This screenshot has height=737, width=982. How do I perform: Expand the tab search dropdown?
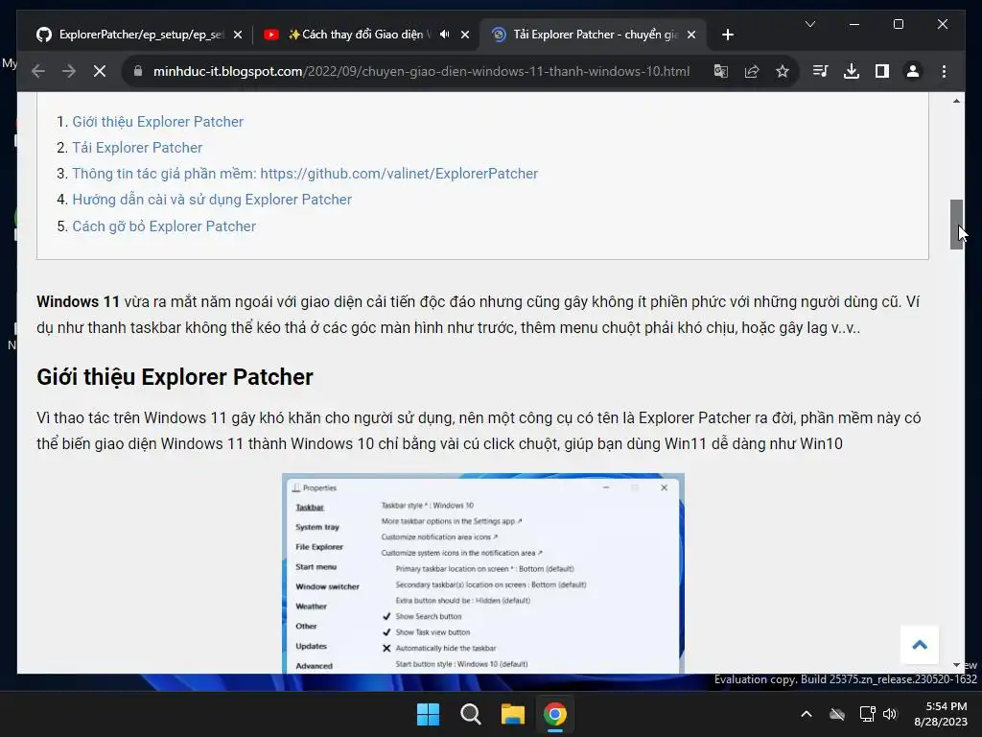tap(809, 24)
